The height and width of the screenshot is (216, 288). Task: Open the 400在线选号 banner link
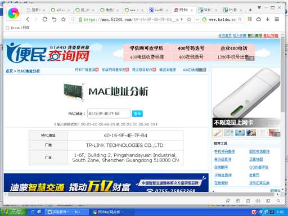pyautogui.click(x=191, y=57)
